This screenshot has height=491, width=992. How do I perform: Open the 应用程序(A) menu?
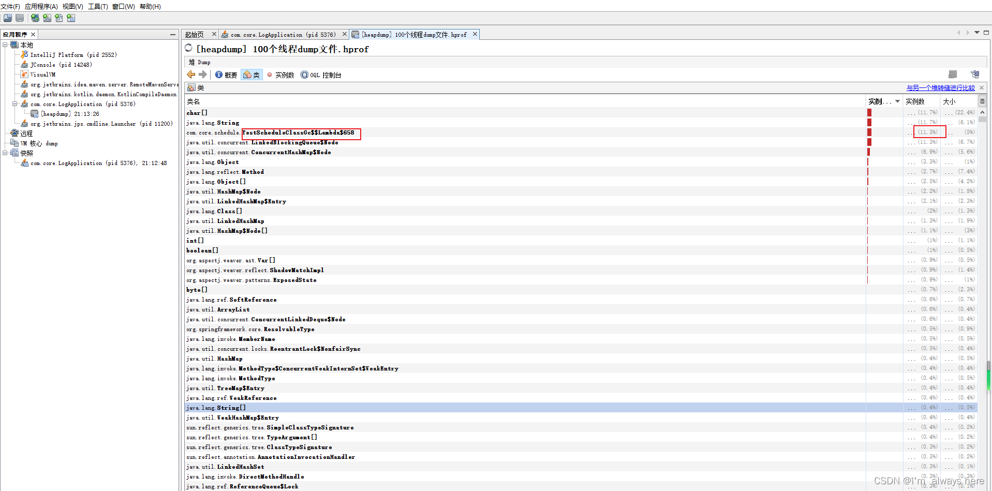[41, 6]
